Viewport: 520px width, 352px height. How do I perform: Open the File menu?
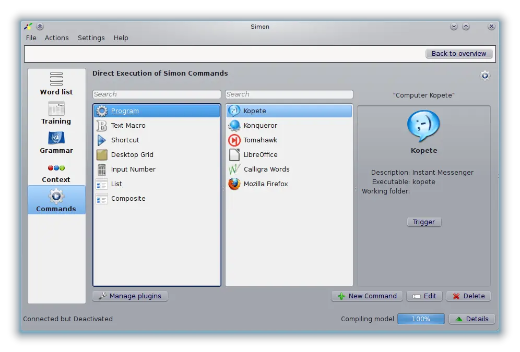[x=31, y=38]
